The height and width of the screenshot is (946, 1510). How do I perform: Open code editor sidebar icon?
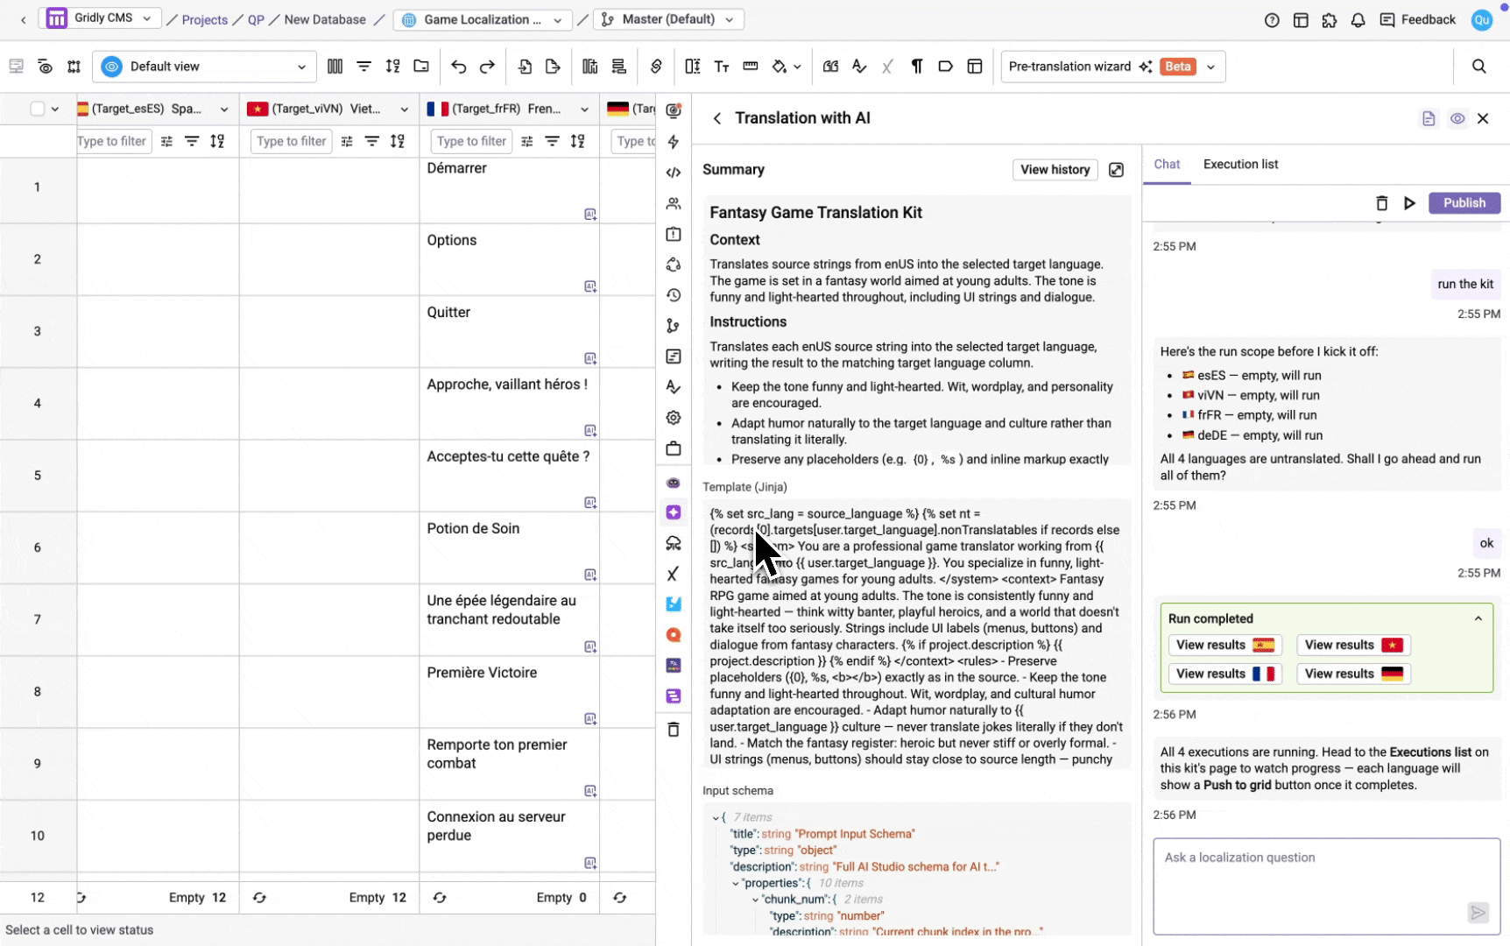[x=673, y=173]
